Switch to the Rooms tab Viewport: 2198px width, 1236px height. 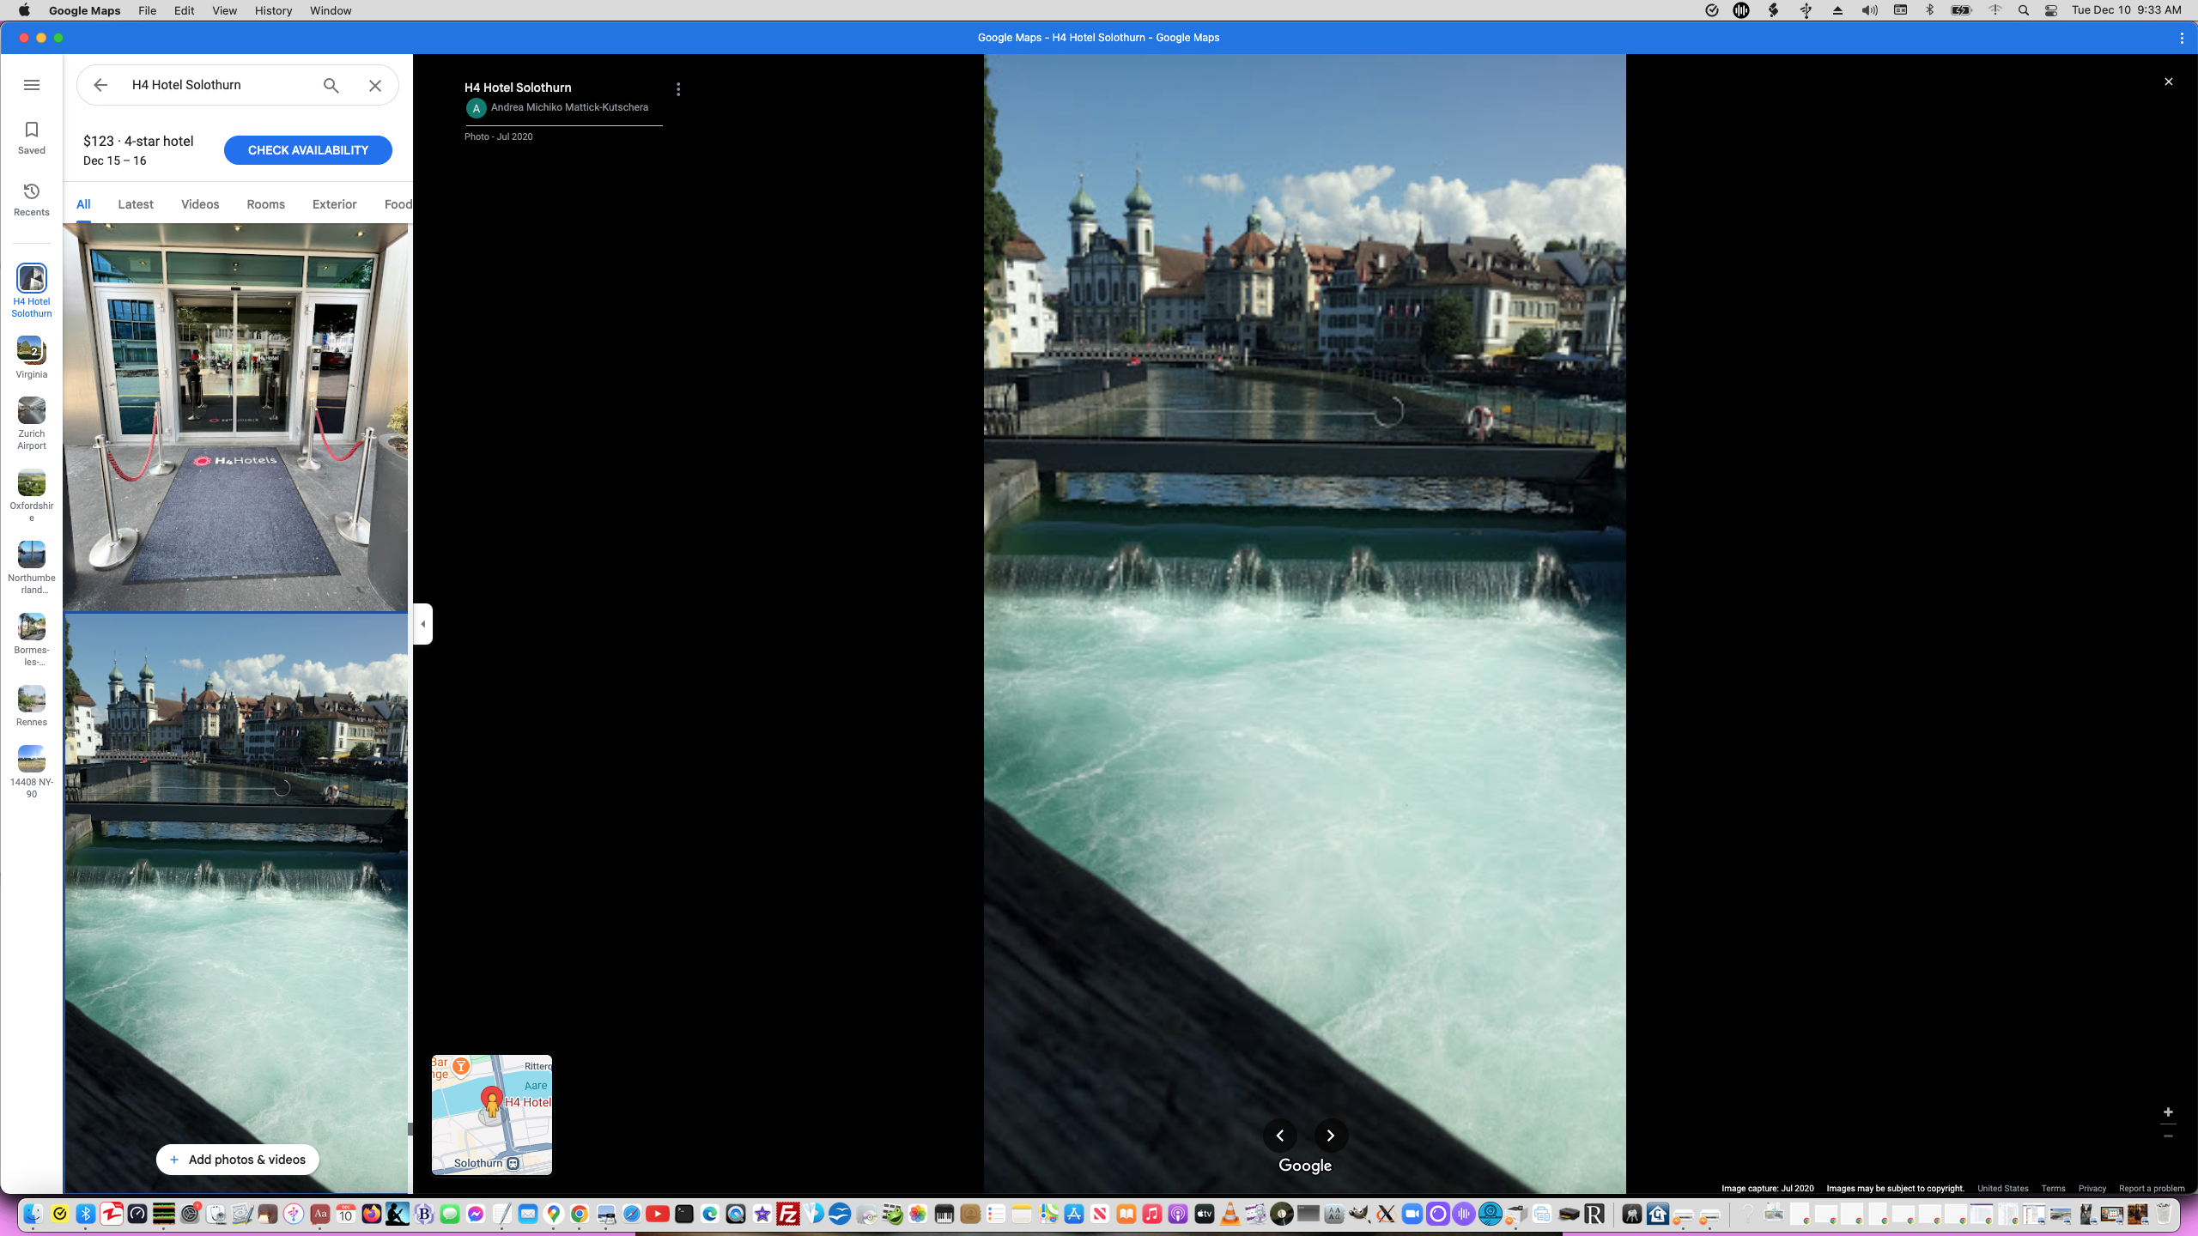point(264,204)
